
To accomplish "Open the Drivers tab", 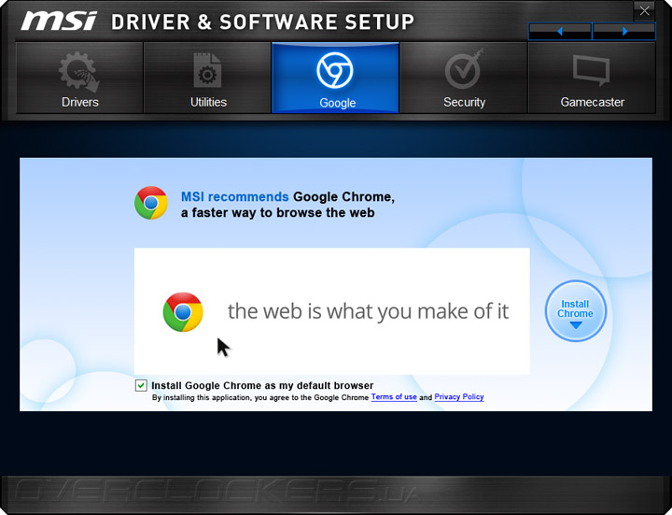I will [79, 78].
